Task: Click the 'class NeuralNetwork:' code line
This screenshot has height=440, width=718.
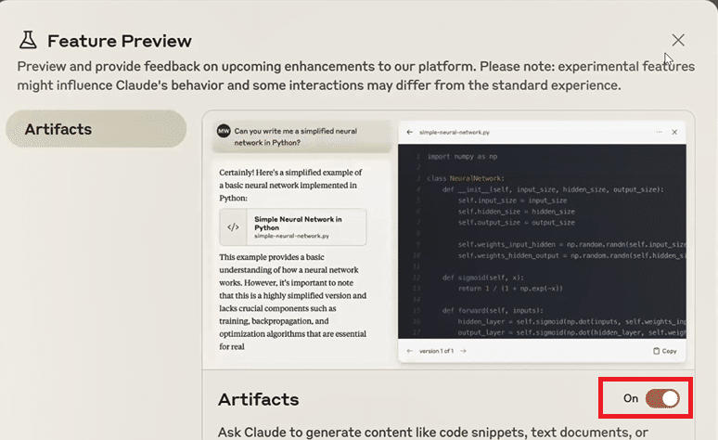Action: 466,178
